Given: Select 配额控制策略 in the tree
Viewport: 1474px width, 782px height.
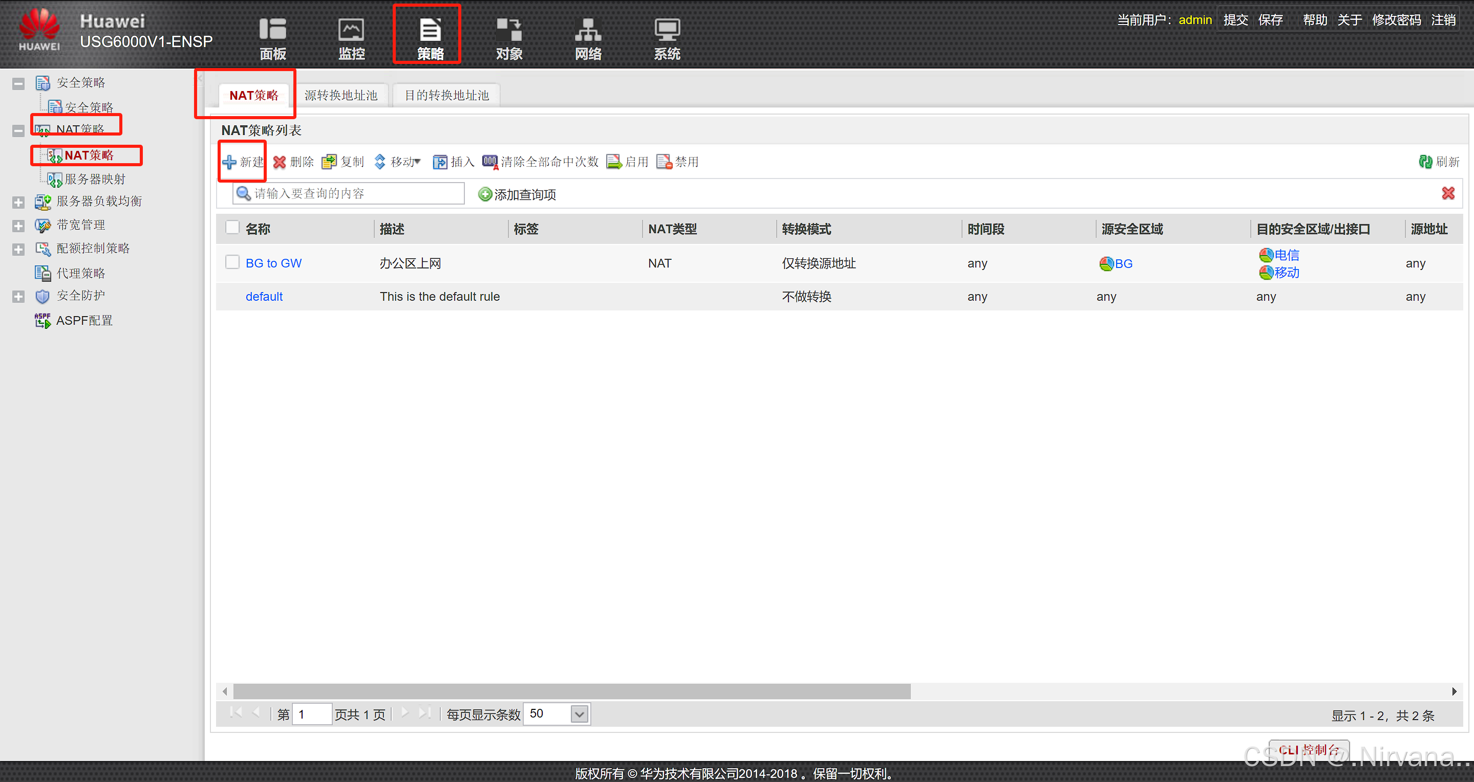Looking at the screenshot, I should click(82, 248).
